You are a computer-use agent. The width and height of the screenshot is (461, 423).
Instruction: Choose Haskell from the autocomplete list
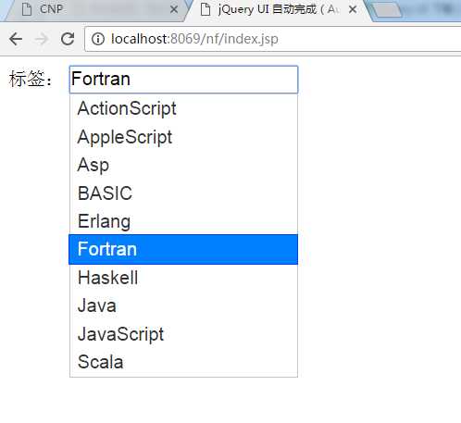[183, 278]
